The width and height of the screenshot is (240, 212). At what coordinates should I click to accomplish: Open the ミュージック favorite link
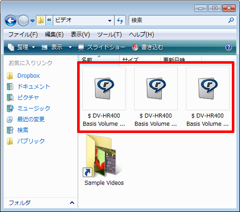pyautogui.click(x=34, y=109)
